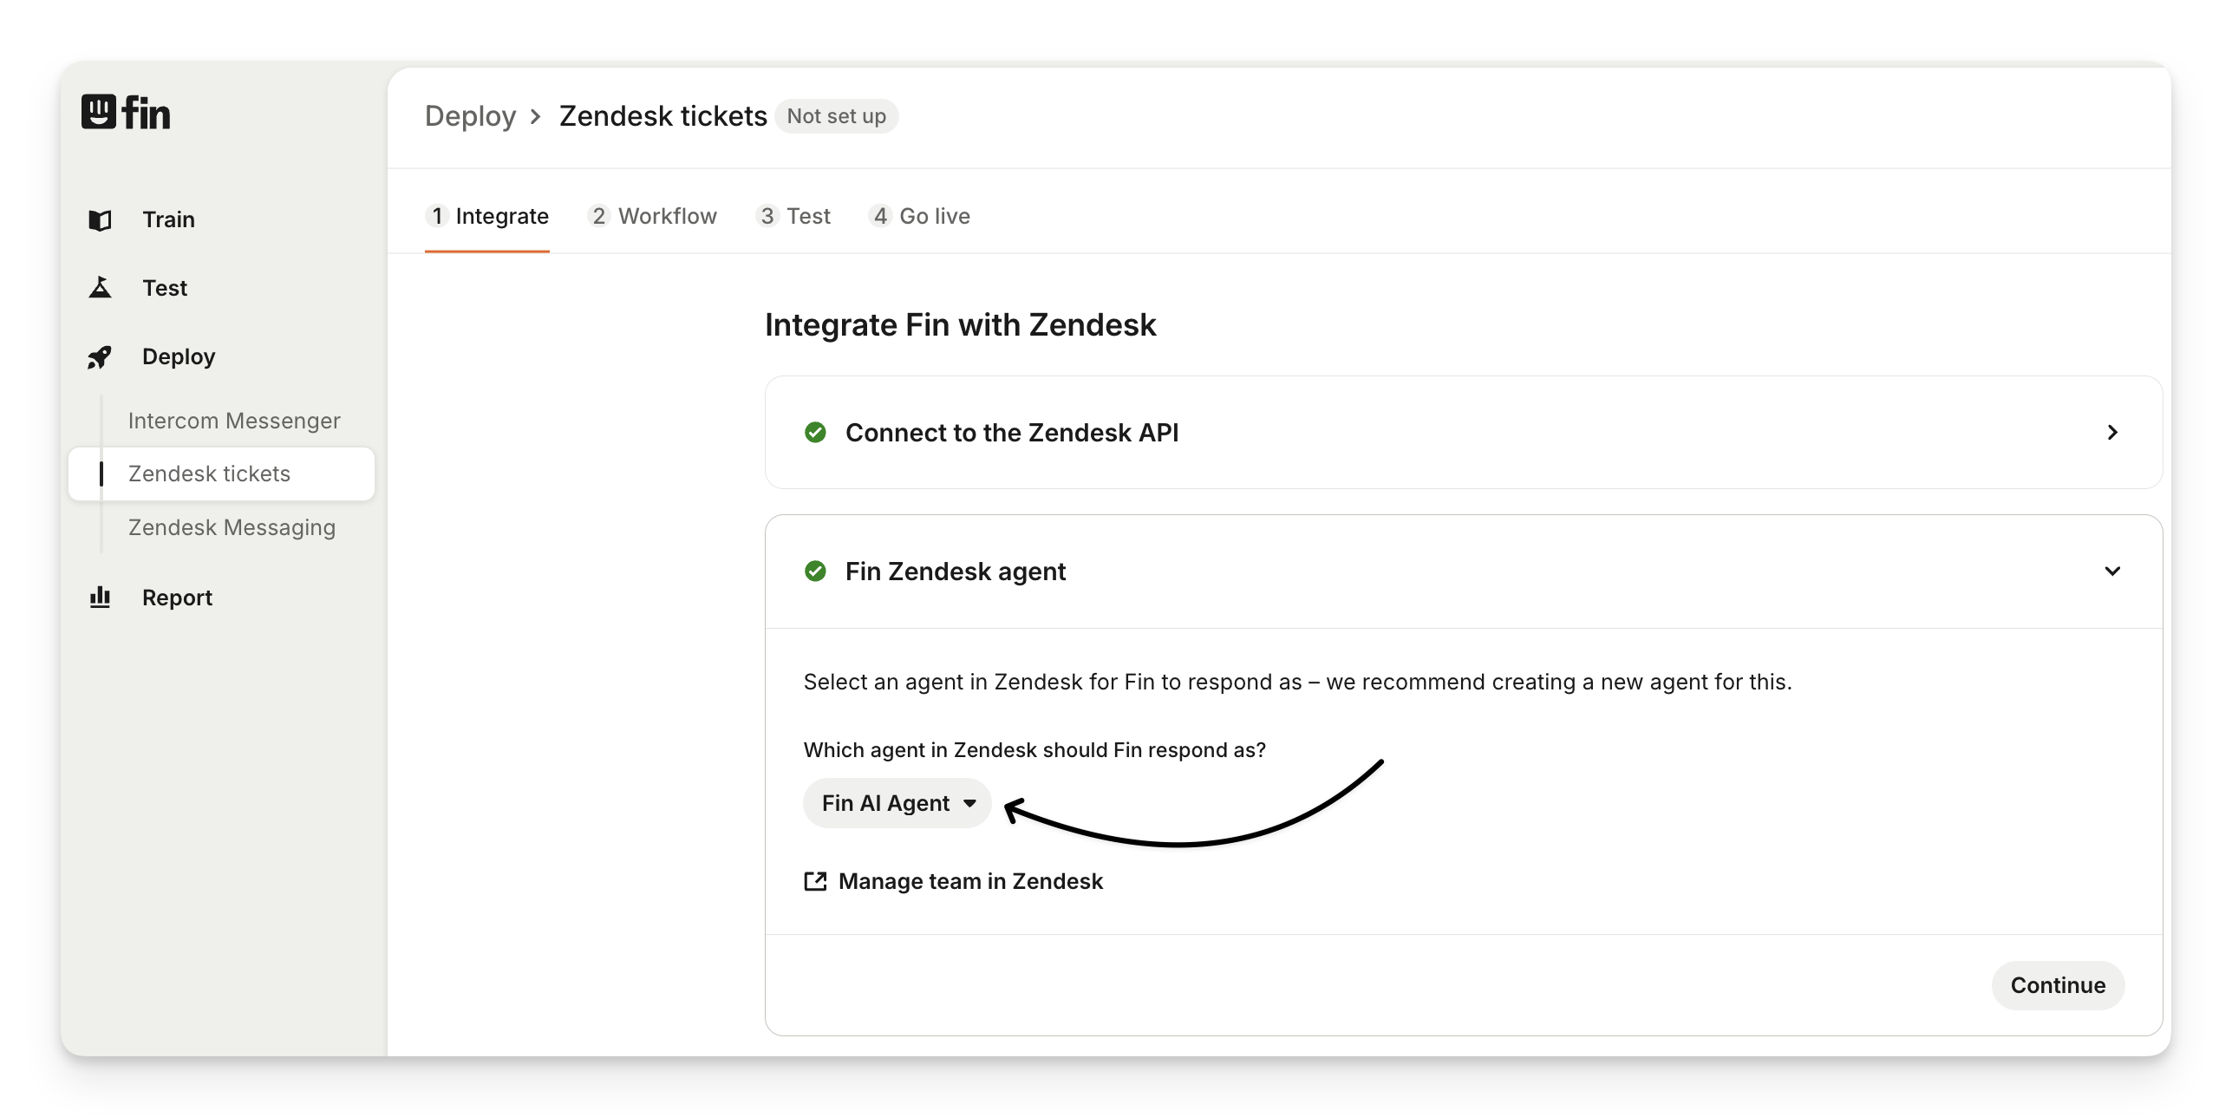Select Zendesk Messaging in sidebar
The height and width of the screenshot is (1117, 2232).
tap(232, 528)
